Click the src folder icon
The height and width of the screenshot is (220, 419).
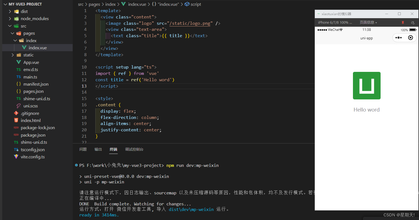16,26
